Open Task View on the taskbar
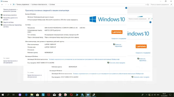 tap(14, 95)
